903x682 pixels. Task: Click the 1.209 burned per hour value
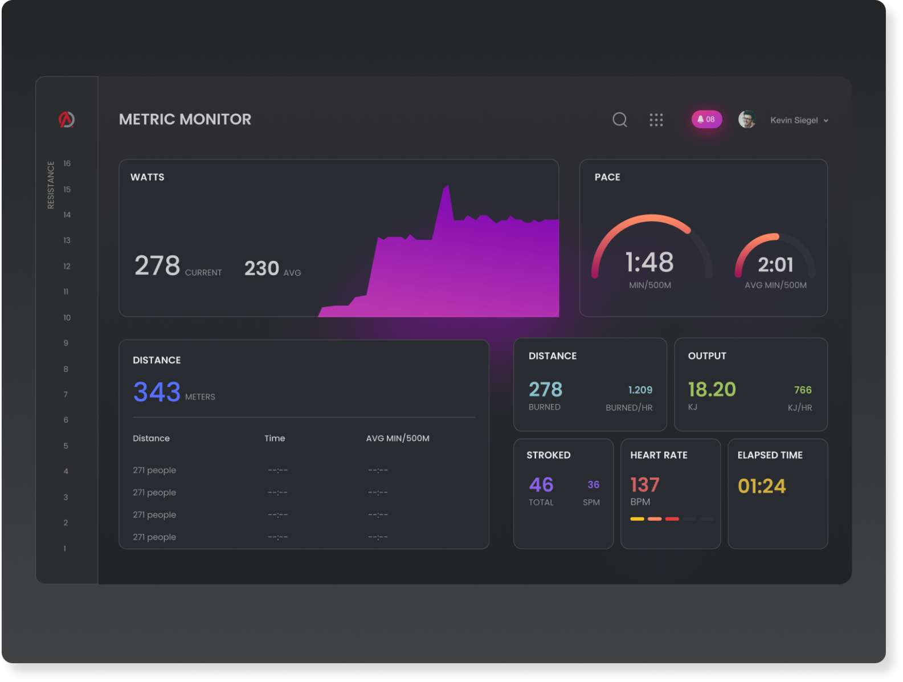pyautogui.click(x=640, y=390)
